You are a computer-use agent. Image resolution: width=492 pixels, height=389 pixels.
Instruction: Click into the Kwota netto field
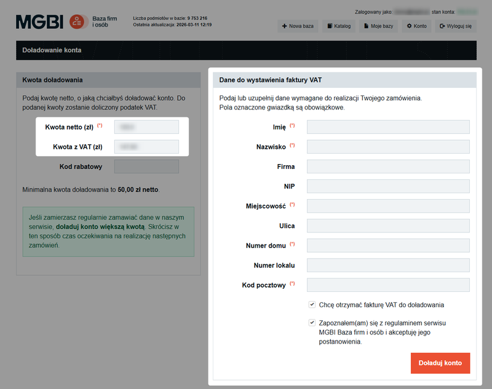tap(146, 127)
